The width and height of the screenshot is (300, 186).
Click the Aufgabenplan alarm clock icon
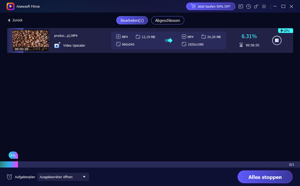[9, 177]
